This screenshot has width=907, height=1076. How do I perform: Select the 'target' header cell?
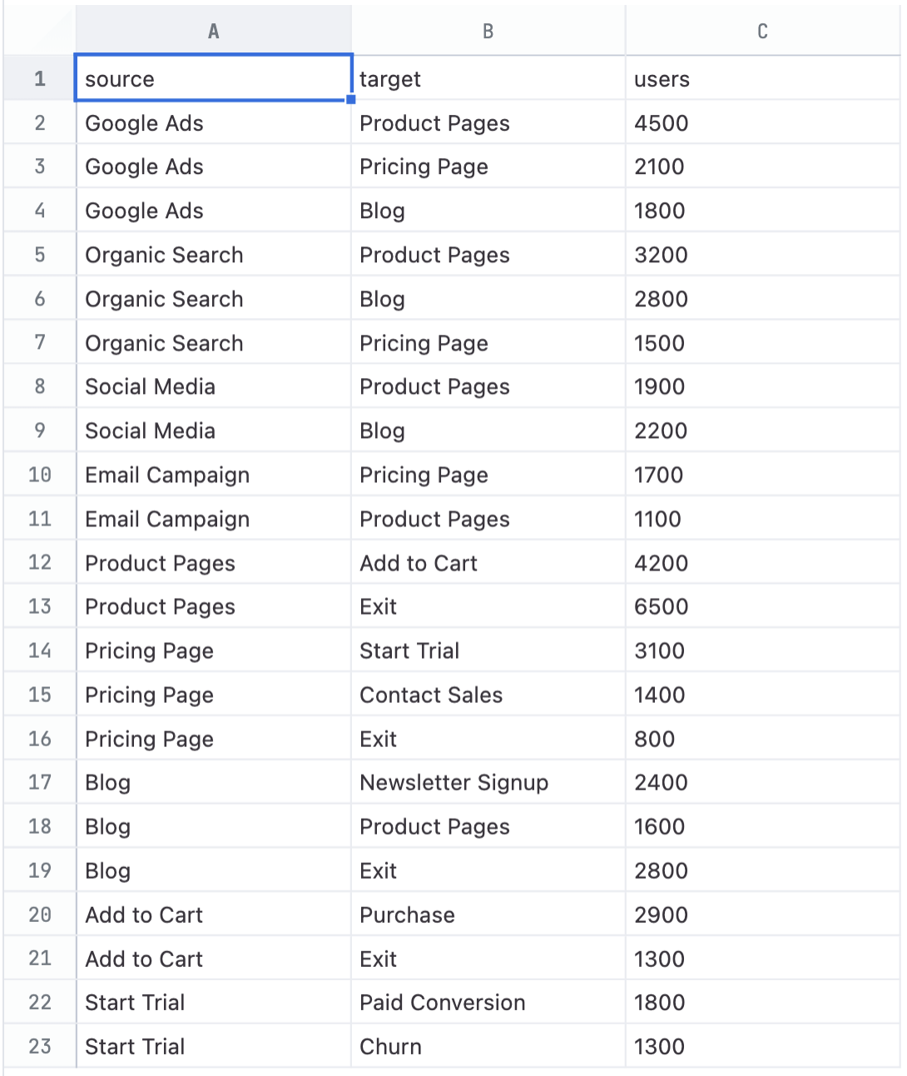coord(488,78)
